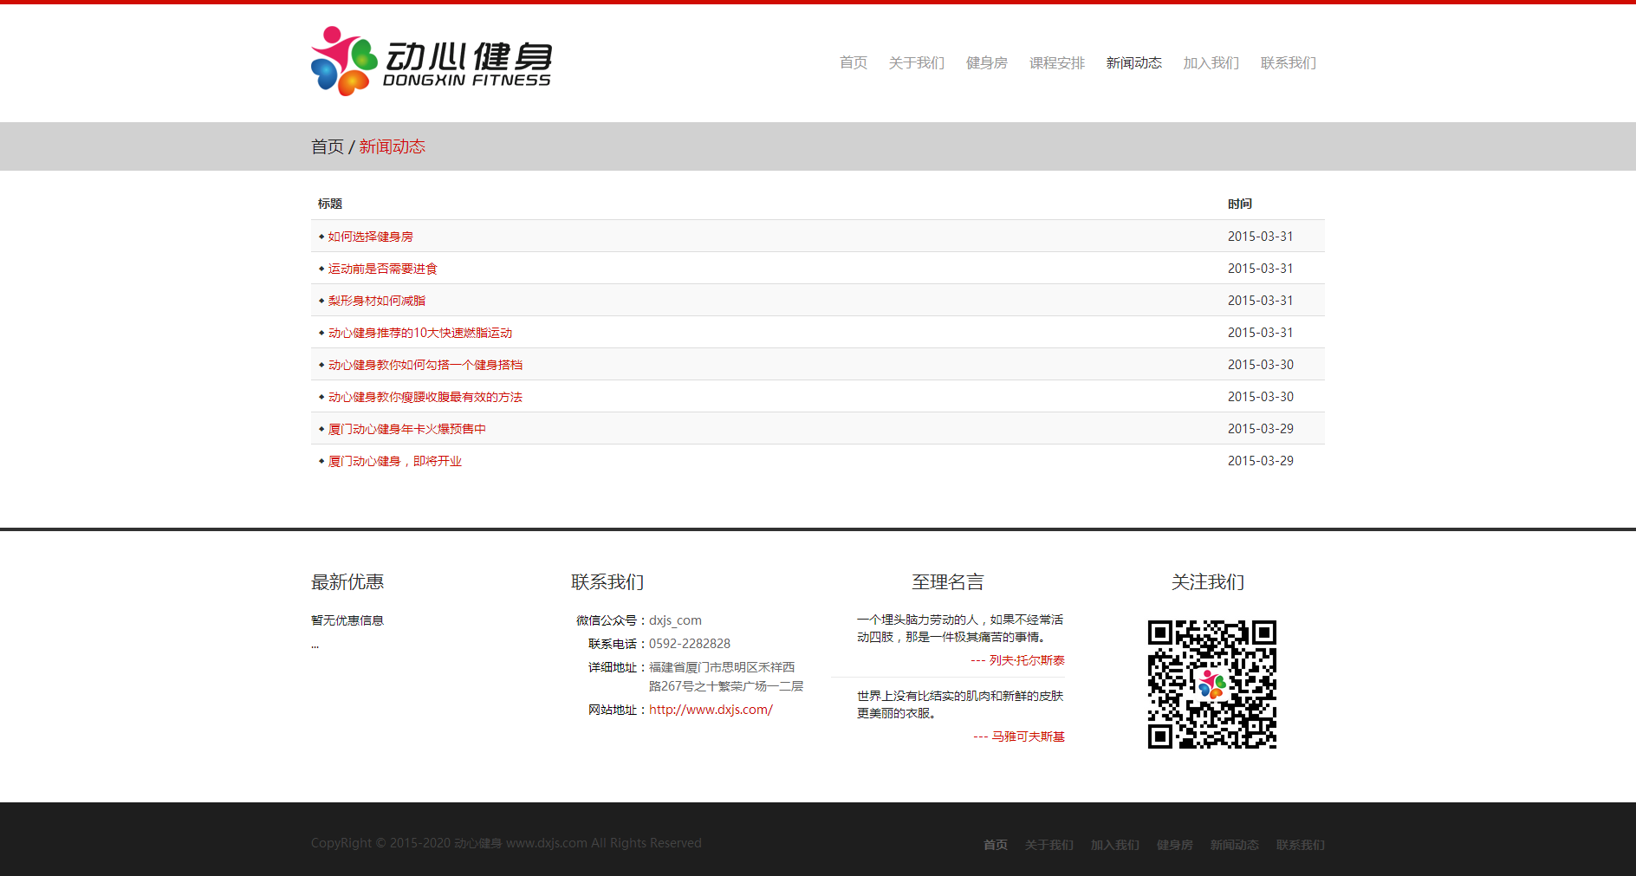The height and width of the screenshot is (876, 1636).
Task: Click 新闻动态 link in the footer
Action: pos(1234,844)
